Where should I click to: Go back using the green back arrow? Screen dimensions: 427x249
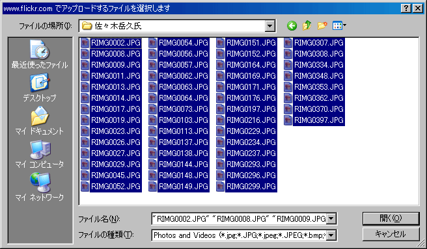pos(292,26)
